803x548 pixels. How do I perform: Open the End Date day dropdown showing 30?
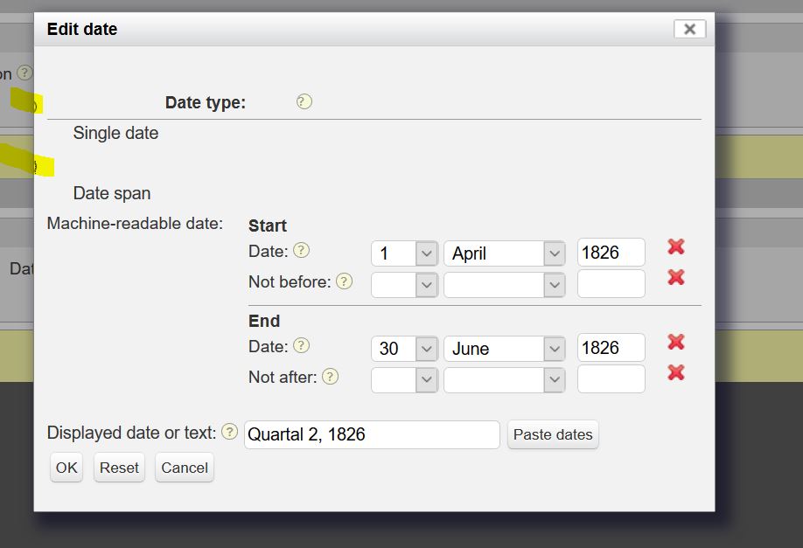tap(405, 349)
